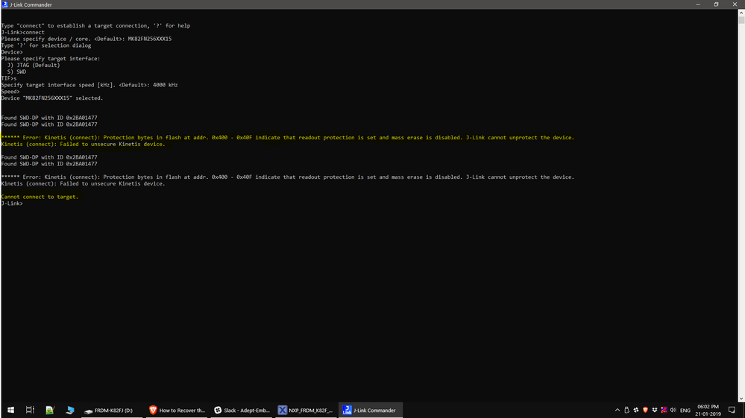
Task: Click the gear-like tray icon
Action: coord(635,410)
